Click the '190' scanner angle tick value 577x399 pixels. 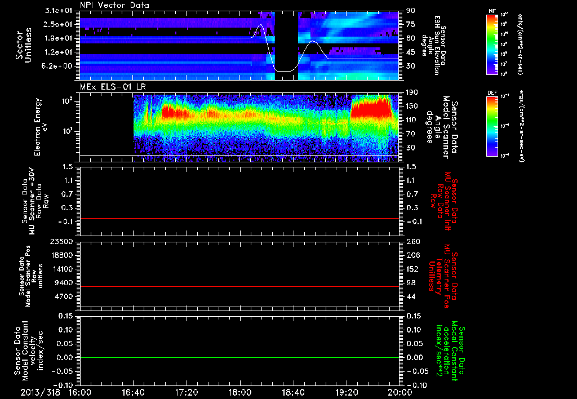[412, 92]
